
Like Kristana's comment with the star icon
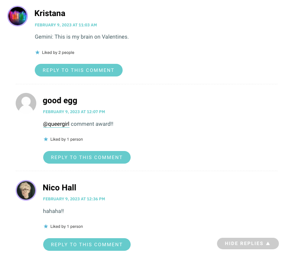pos(37,52)
